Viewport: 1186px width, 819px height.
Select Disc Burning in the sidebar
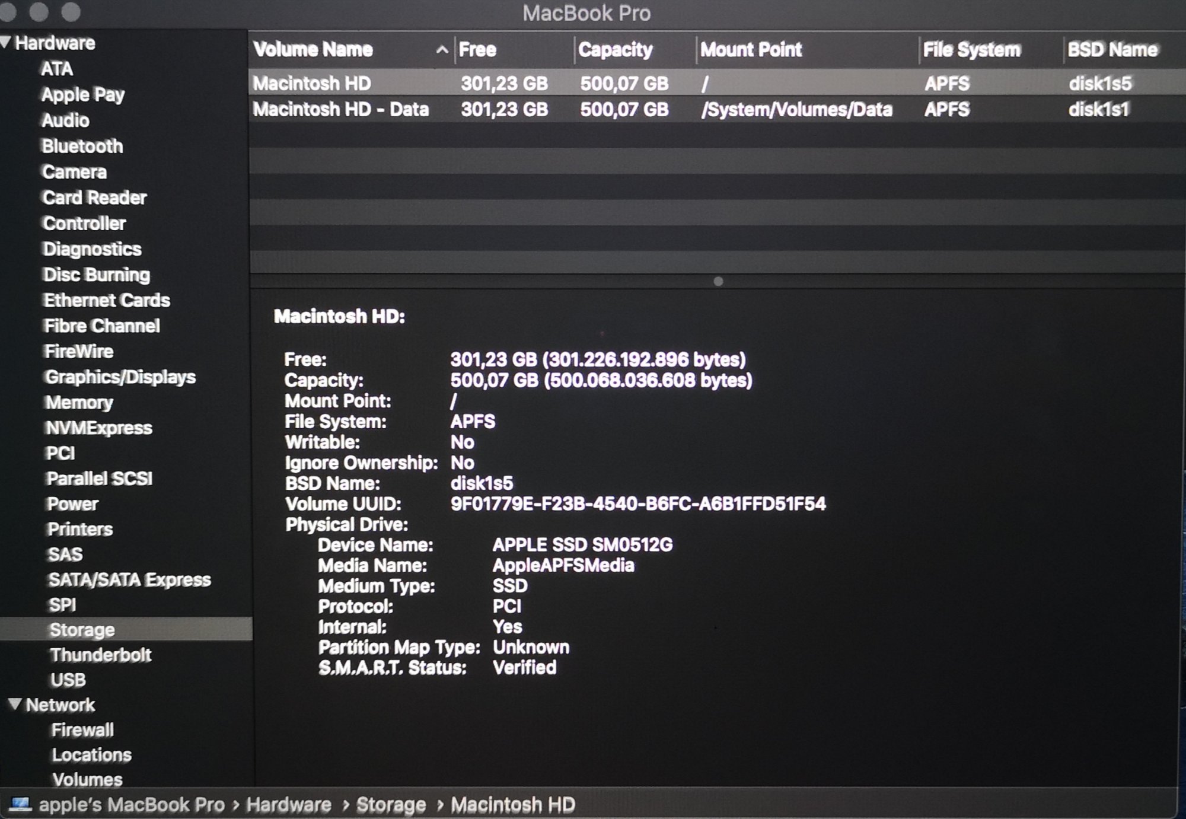pyautogui.click(x=97, y=275)
